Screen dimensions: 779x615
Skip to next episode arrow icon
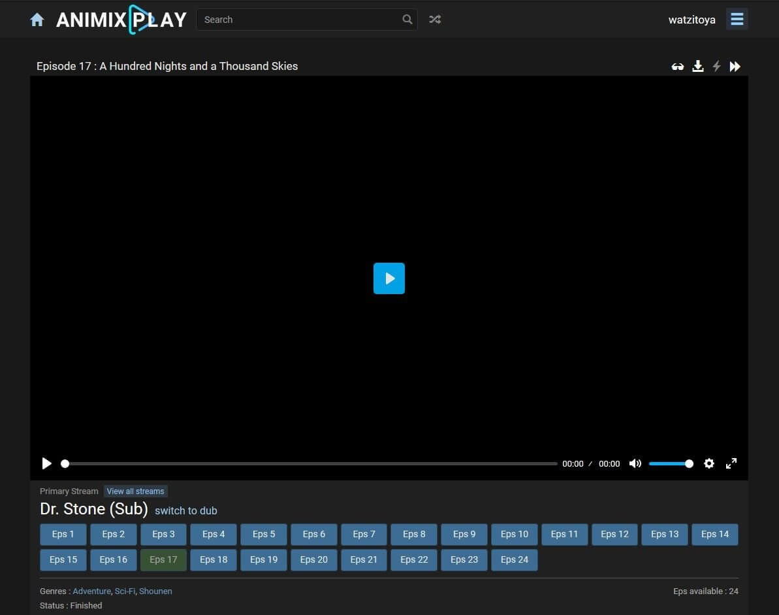coord(735,66)
